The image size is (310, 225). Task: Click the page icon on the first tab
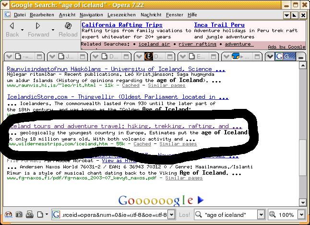point(18,57)
